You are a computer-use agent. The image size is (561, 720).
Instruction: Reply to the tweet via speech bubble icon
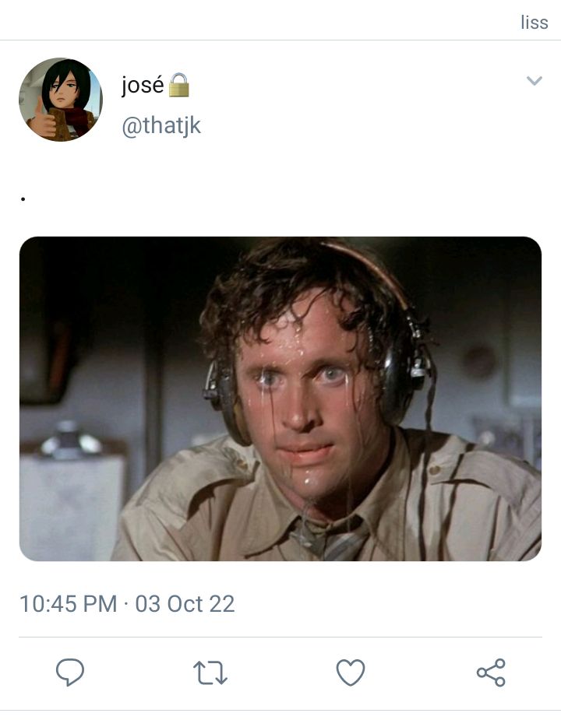(70, 673)
